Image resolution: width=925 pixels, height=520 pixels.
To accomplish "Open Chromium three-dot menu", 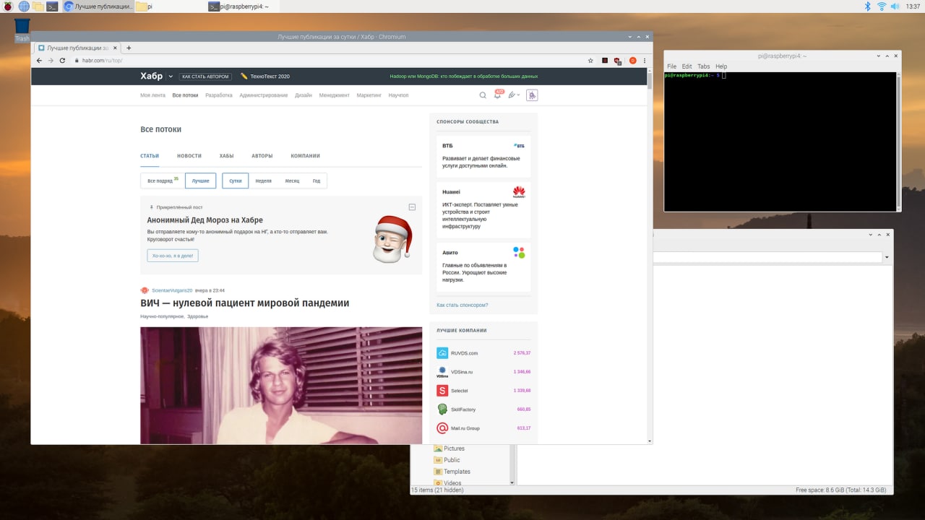I will click(645, 61).
